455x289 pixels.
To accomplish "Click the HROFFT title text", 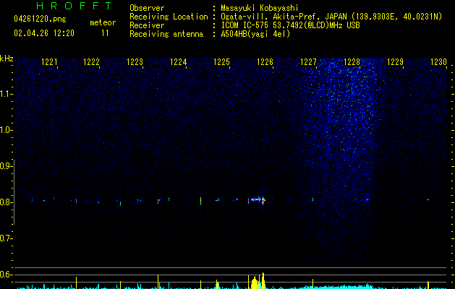I will [74, 6].
